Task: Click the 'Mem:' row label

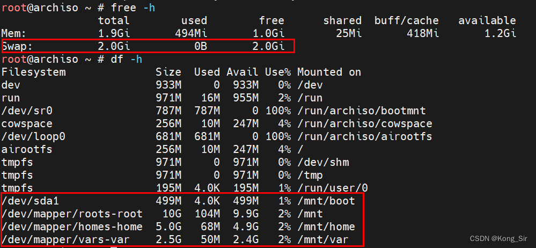Action: point(13,33)
